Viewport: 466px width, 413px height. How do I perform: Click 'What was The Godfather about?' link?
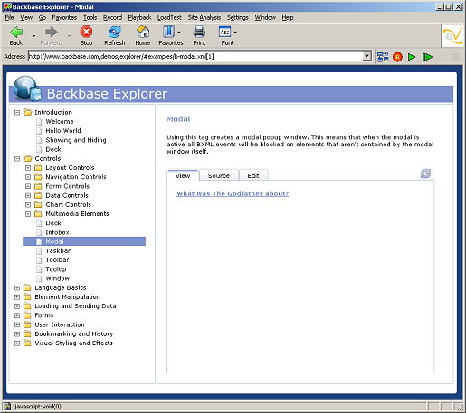pyautogui.click(x=233, y=193)
